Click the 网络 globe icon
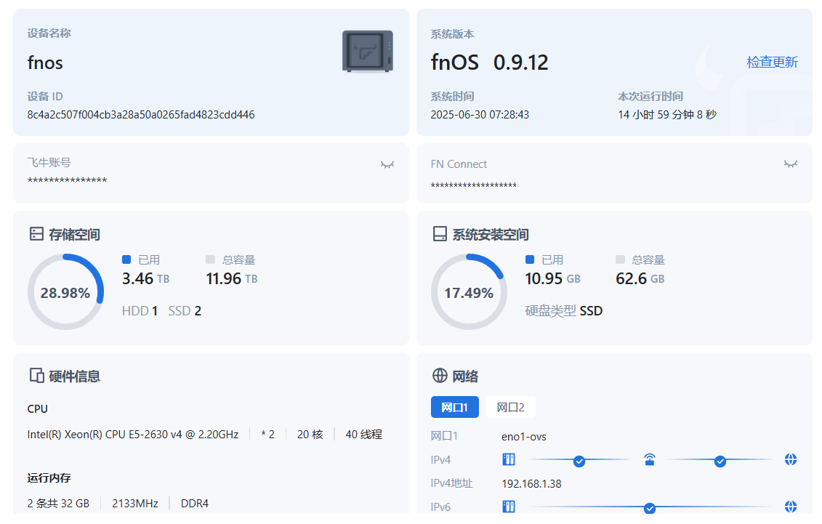 click(440, 375)
